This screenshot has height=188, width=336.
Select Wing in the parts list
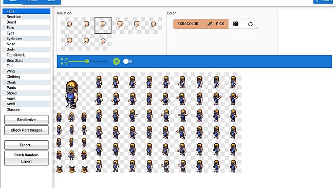26,71
